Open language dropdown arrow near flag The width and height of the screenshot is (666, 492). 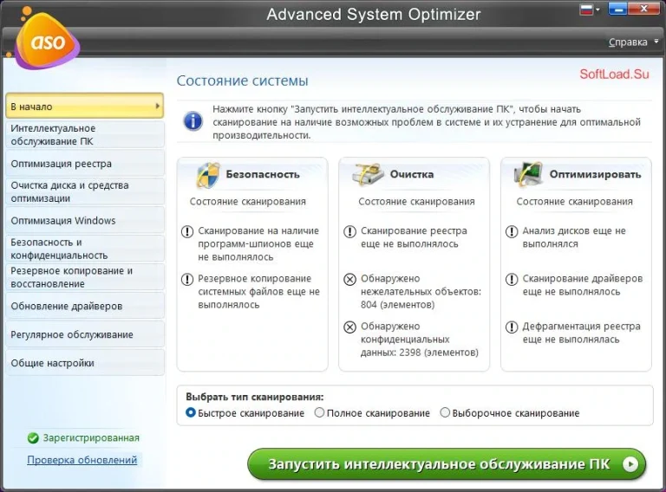click(598, 10)
